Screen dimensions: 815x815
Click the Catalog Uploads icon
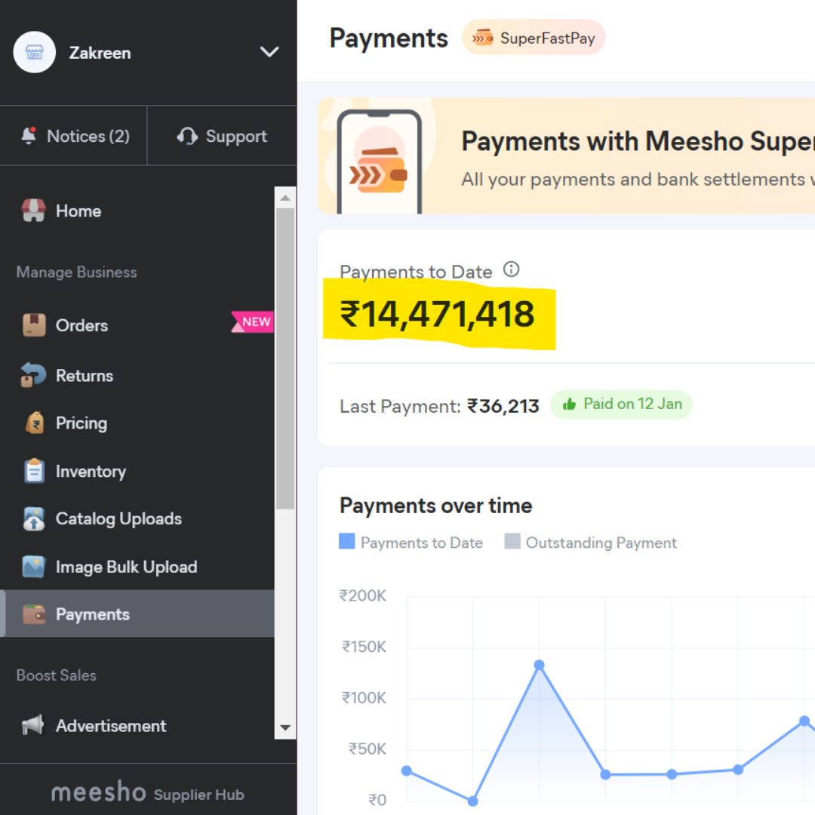pyautogui.click(x=34, y=519)
